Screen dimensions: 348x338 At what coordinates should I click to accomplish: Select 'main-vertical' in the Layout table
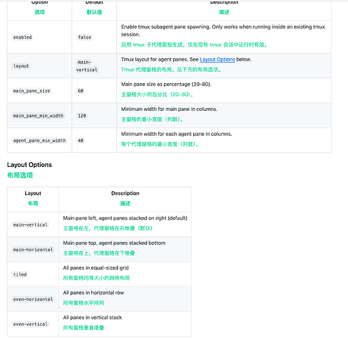point(30,224)
